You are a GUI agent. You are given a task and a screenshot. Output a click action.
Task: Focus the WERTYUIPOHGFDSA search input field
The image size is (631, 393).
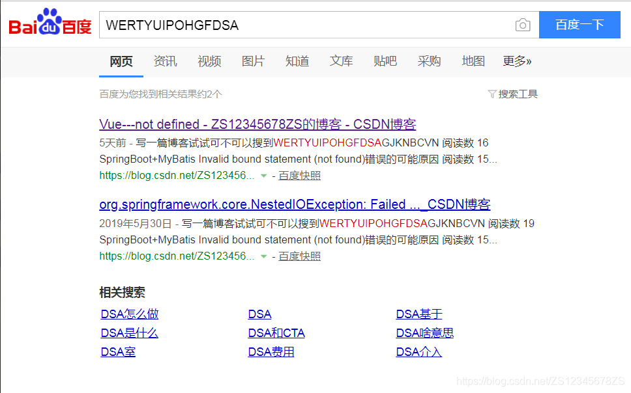[x=319, y=25]
